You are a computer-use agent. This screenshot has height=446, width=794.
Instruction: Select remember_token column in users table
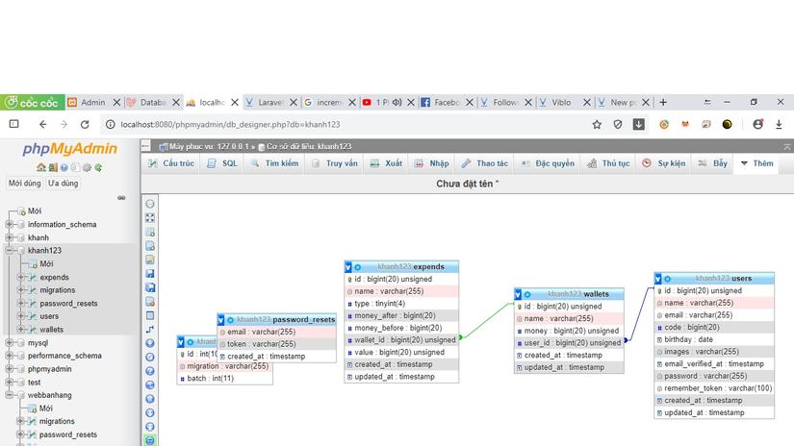(x=714, y=388)
